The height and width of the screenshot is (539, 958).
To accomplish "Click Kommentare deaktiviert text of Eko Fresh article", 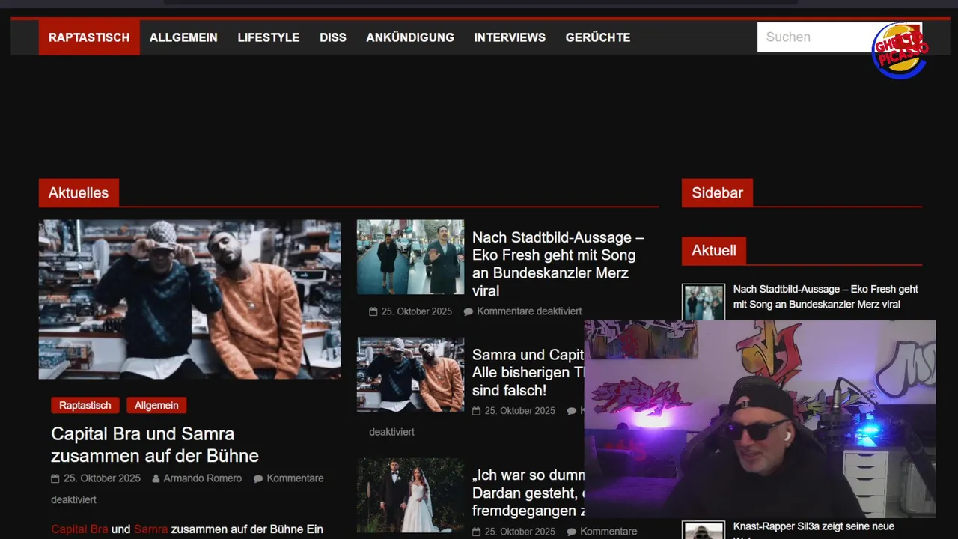I will pyautogui.click(x=529, y=311).
